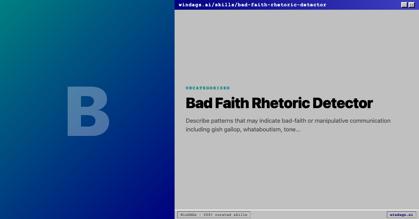Select the WinDAGs 200+ curated skills panel
This screenshot has width=419, height=219.
[214, 215]
